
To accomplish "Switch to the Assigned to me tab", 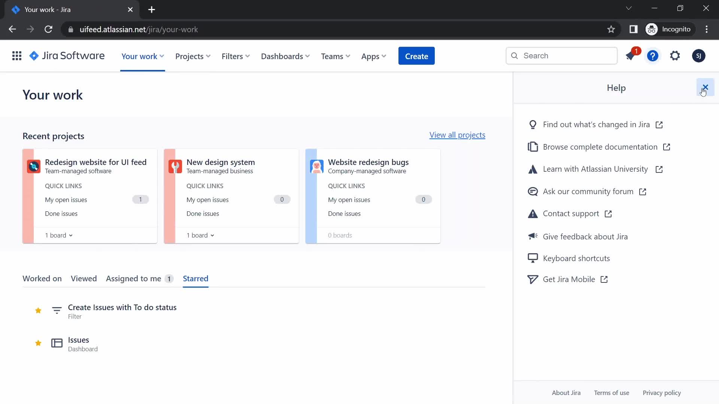I will click(x=140, y=279).
